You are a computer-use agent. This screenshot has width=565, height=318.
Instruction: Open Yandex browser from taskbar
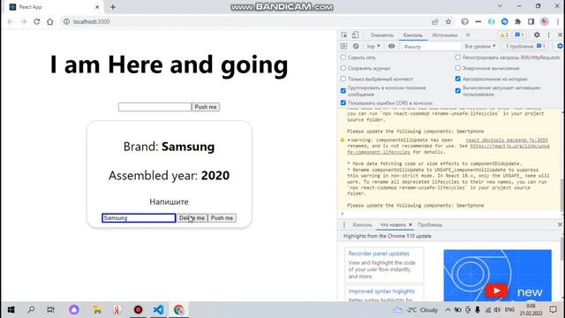pos(117,310)
